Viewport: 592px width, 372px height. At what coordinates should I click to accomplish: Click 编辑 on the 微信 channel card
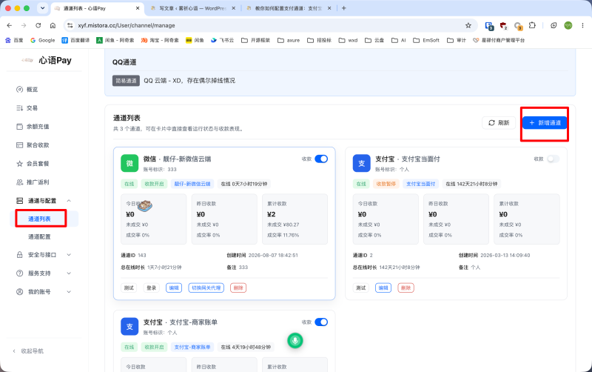click(x=174, y=288)
